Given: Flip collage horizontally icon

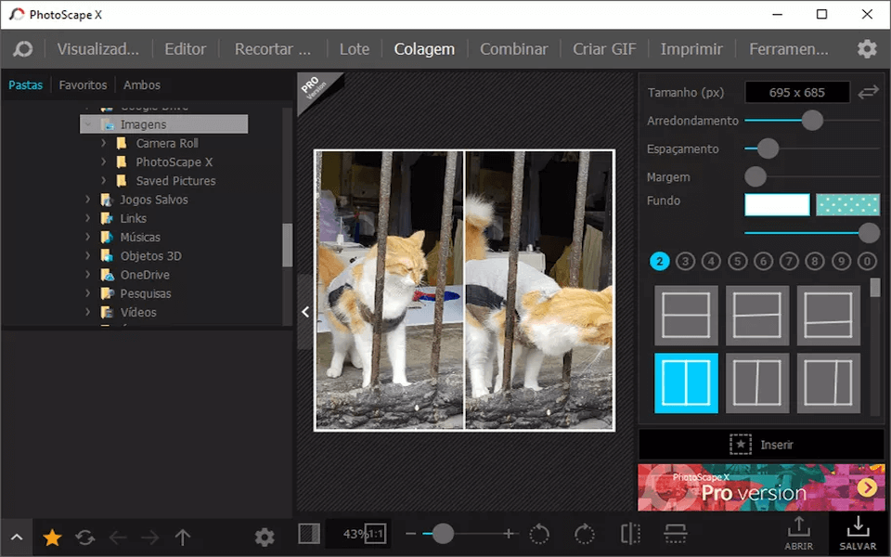Looking at the screenshot, I should [x=630, y=534].
